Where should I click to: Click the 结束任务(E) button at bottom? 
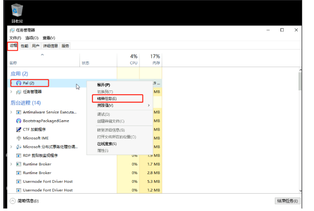click(288, 201)
